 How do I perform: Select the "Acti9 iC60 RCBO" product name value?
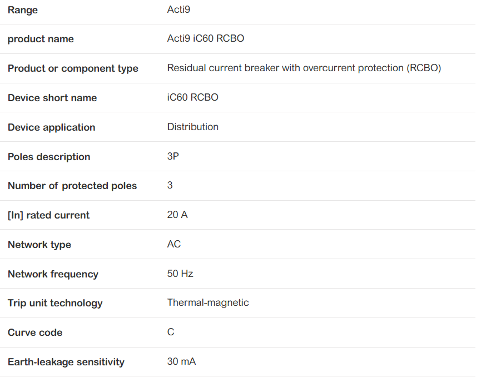tap(206, 38)
